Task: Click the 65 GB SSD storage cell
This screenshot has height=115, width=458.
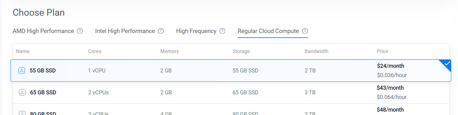Action: 245,92
